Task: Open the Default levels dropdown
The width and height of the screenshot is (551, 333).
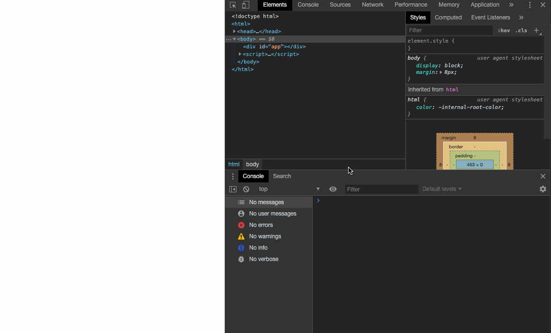Action: pos(442,189)
